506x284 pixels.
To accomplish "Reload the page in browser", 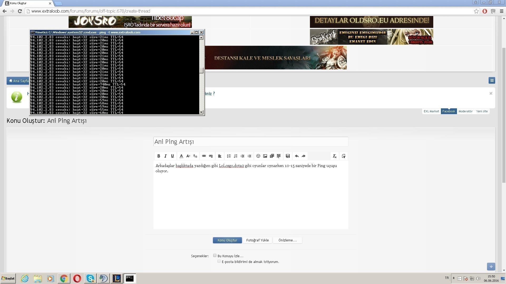I will pos(20,11).
